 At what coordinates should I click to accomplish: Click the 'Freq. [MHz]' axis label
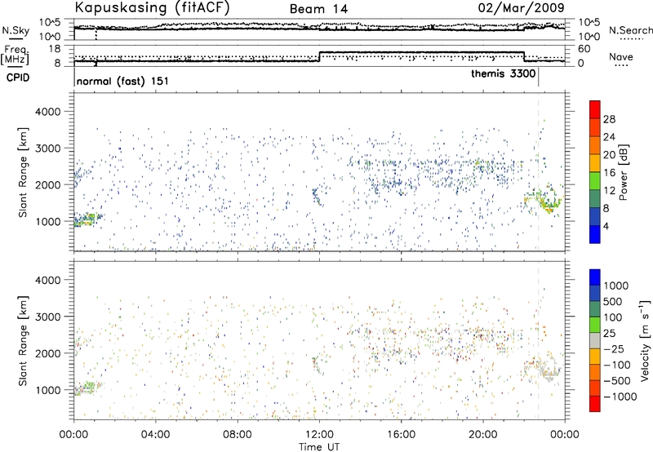point(16,55)
